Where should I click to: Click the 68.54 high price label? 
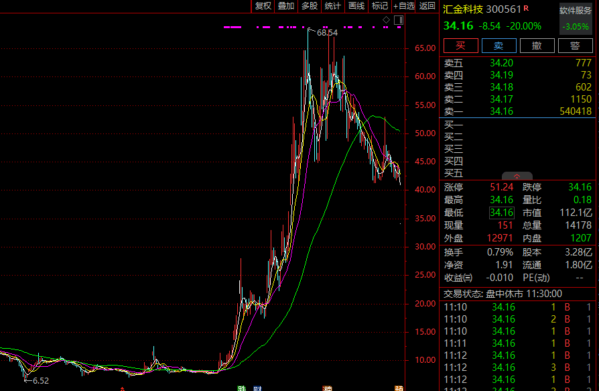click(327, 33)
